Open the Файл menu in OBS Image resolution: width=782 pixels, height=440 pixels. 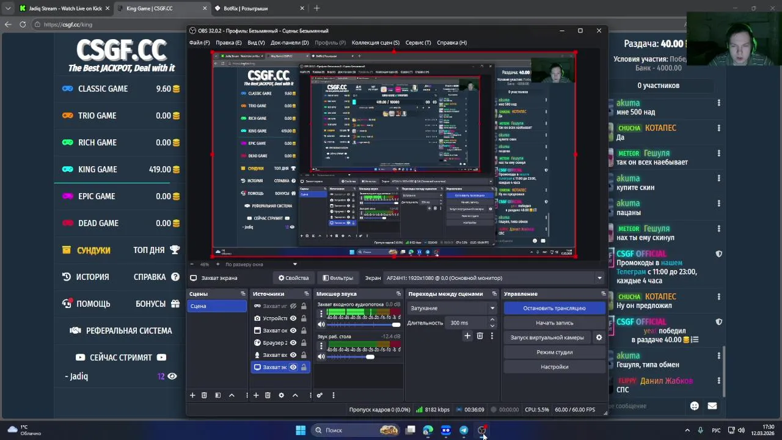point(199,43)
